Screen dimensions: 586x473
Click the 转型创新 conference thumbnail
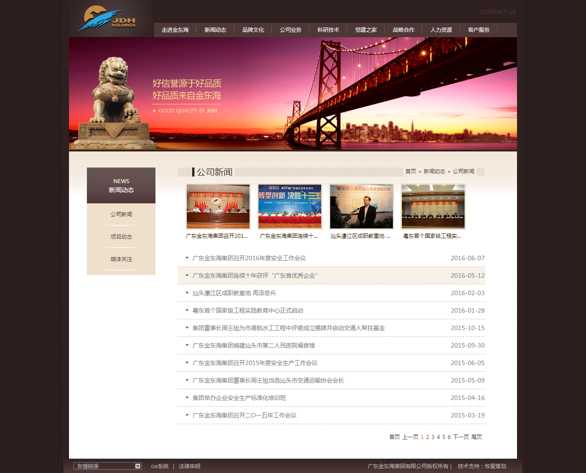point(290,206)
